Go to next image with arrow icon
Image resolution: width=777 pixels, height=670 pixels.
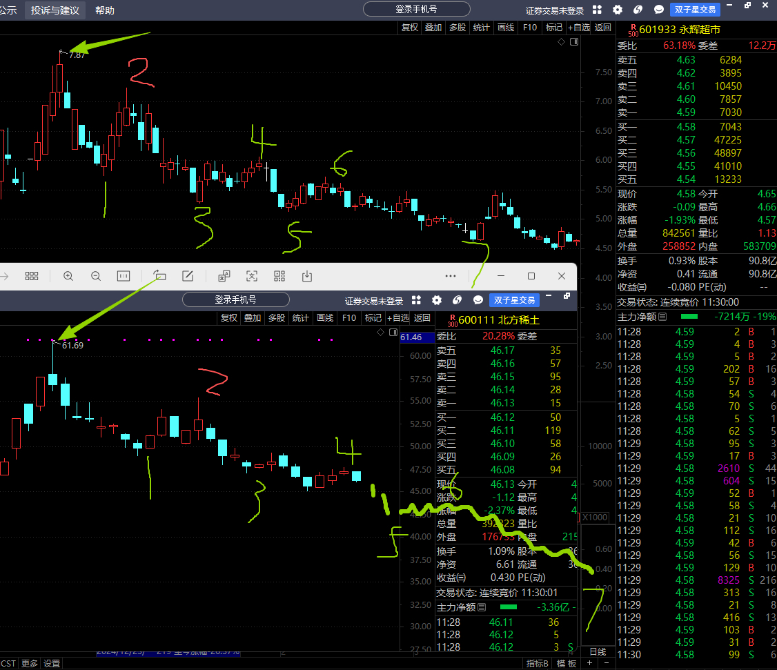pos(4,276)
